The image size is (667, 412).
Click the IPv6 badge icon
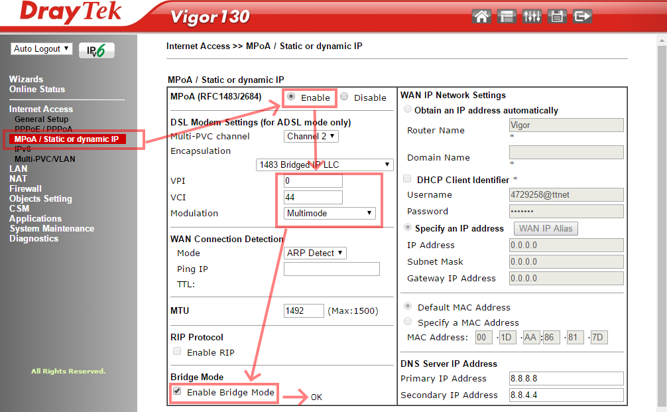pyautogui.click(x=96, y=50)
